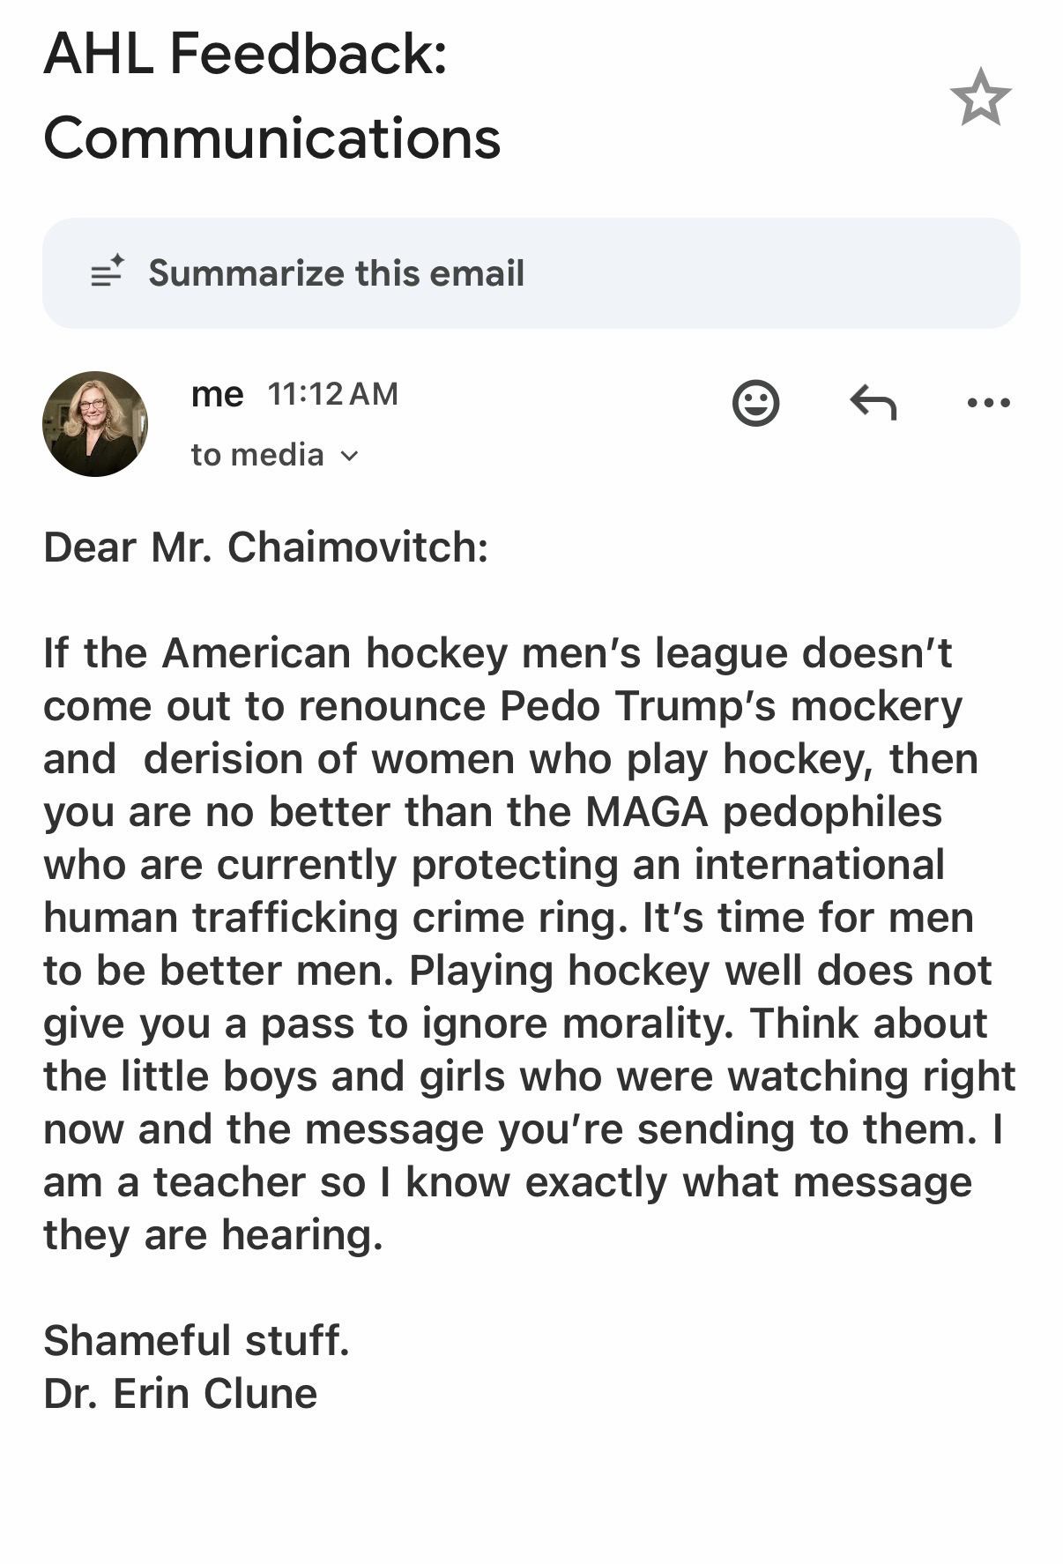The image size is (1063, 1564).
Task: Click the sender name "me"
Action: (x=217, y=394)
